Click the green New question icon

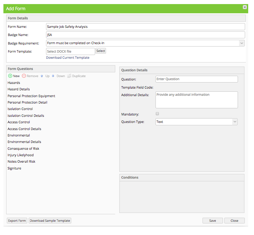(x=10, y=76)
